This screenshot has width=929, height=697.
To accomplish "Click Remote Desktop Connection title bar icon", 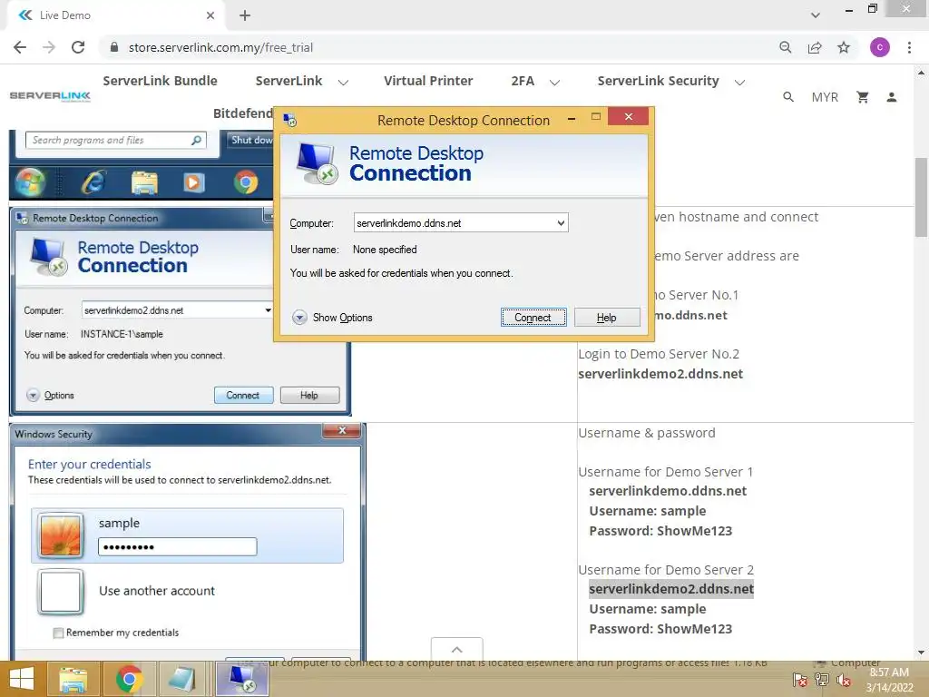I will (289, 121).
